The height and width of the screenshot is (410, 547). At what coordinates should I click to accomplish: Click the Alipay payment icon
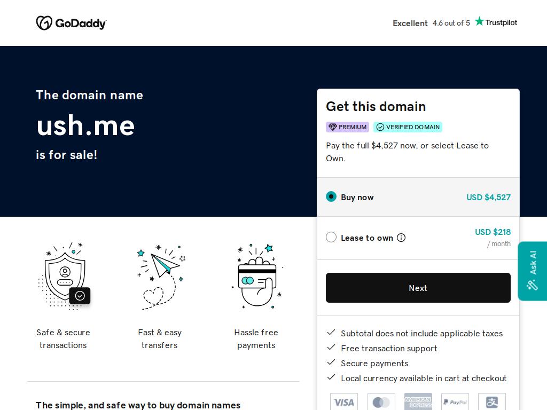(x=492, y=402)
